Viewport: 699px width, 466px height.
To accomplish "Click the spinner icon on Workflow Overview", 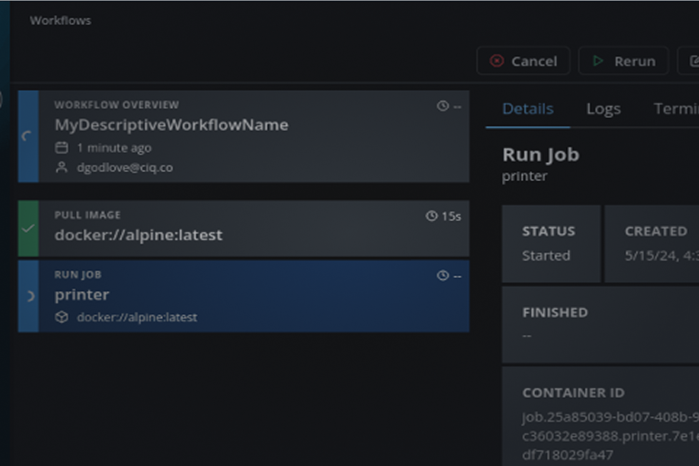I will click(27, 136).
